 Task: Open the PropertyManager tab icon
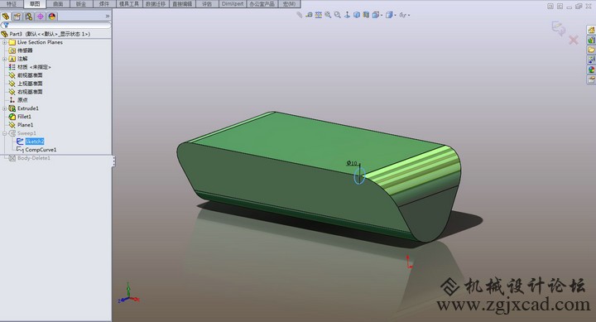coord(17,17)
